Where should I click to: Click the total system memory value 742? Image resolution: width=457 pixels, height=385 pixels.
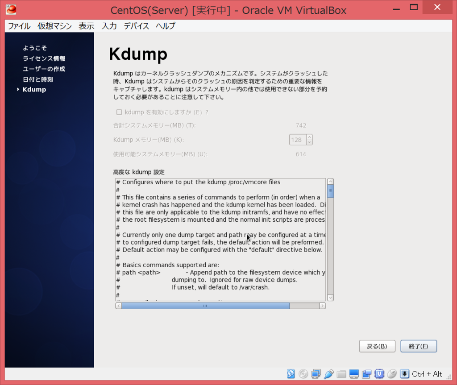[x=301, y=125]
